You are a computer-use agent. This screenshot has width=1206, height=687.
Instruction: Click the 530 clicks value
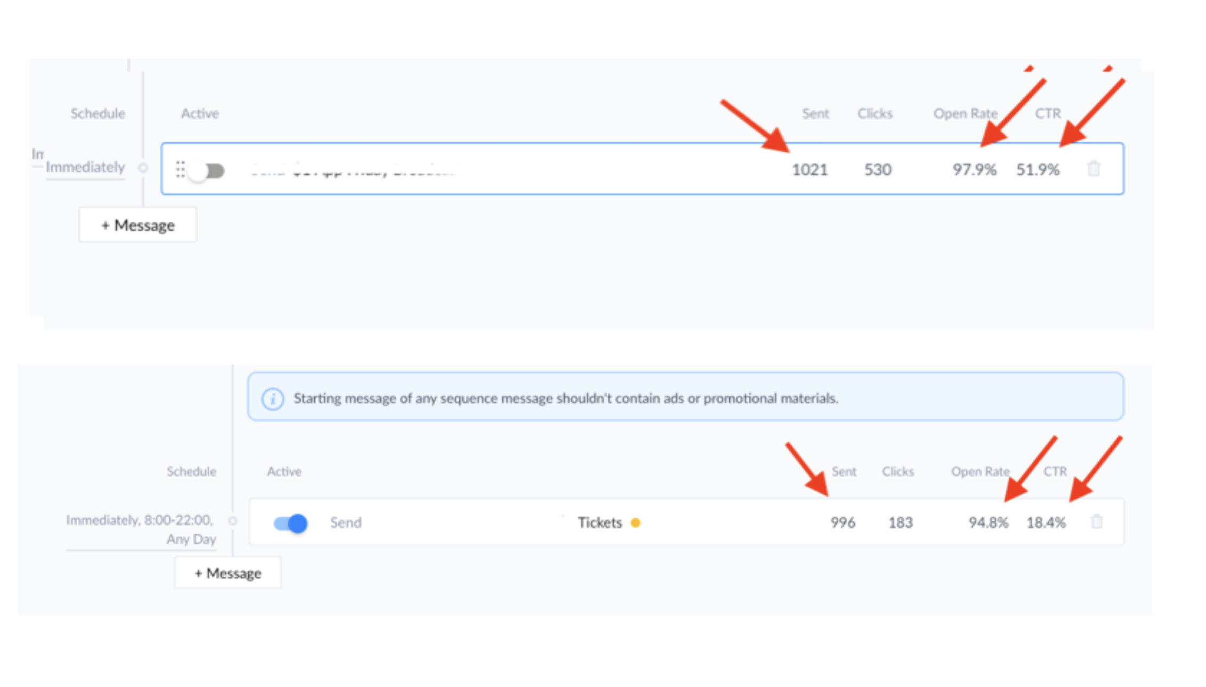coord(877,169)
